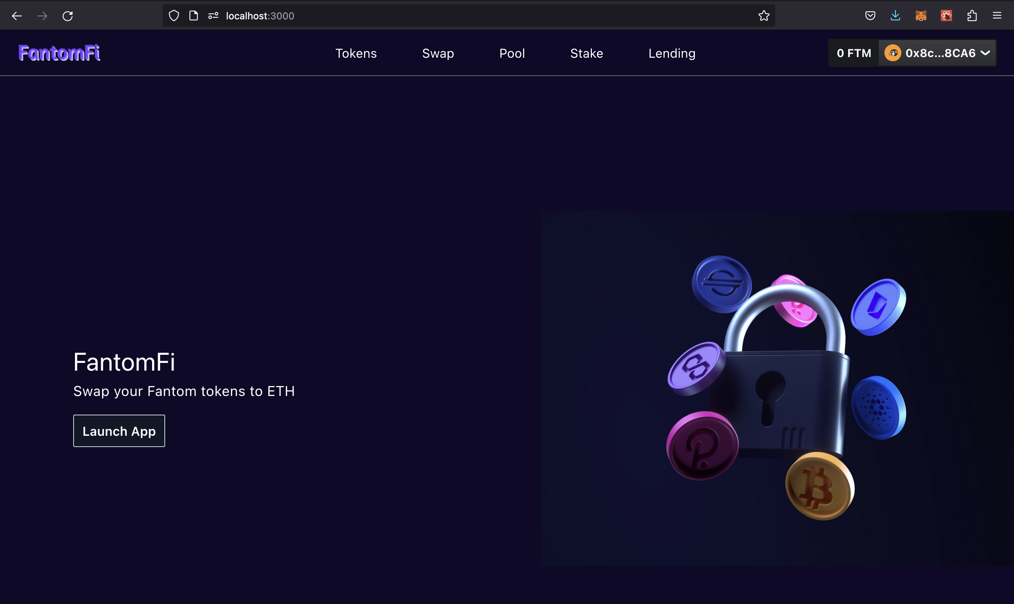Open the Firefox hamburger menu

coord(997,16)
